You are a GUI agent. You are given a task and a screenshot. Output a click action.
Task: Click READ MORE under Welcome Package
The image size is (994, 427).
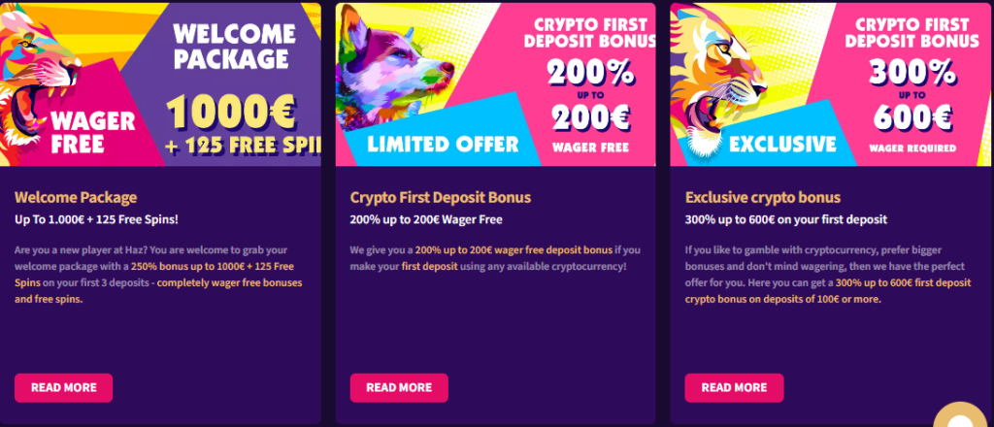(64, 387)
